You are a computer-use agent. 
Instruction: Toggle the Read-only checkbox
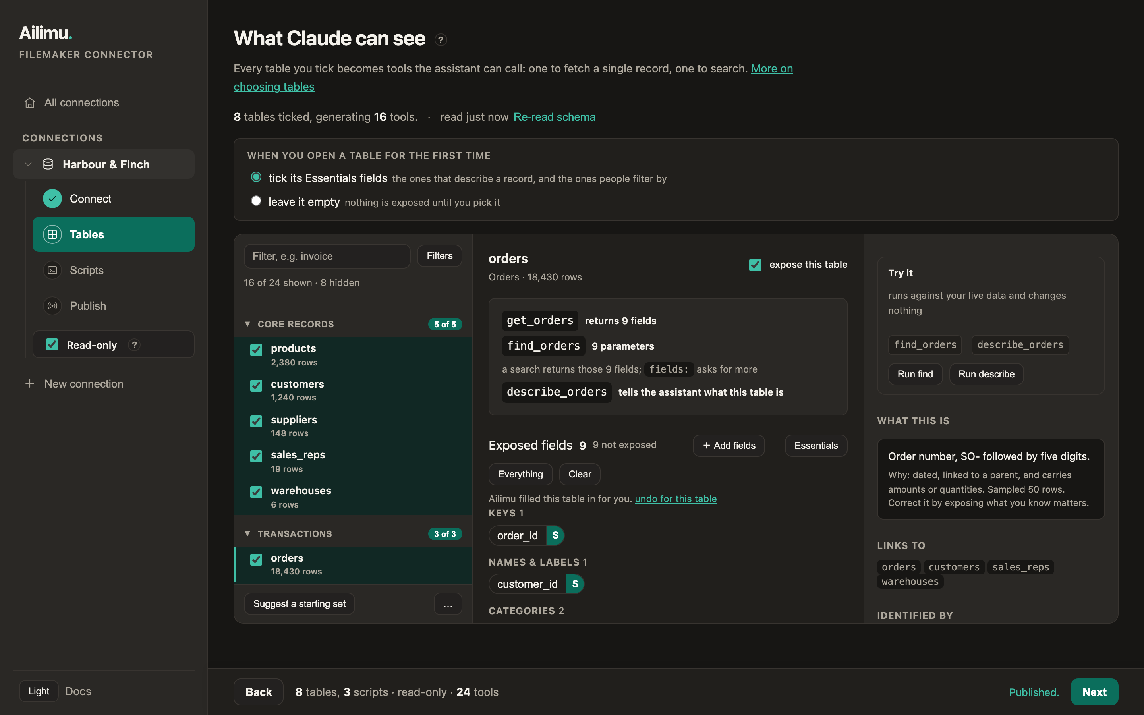52,345
